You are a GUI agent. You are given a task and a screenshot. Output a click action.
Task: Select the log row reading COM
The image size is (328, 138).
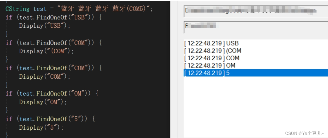point(256,58)
